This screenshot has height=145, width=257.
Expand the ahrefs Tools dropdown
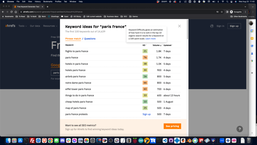[23, 26]
